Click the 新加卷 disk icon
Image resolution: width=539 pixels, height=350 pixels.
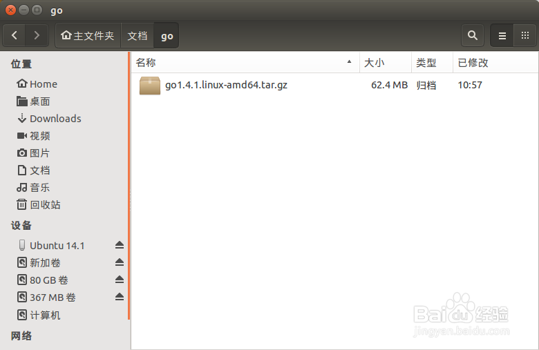[22, 262]
